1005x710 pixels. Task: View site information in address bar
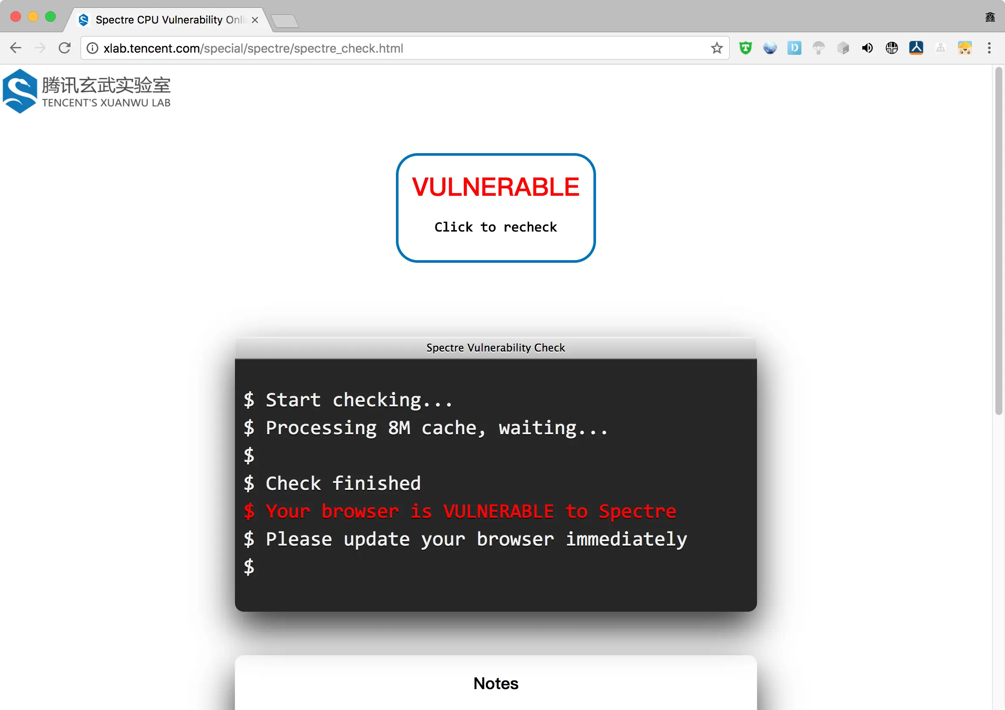pos(92,48)
